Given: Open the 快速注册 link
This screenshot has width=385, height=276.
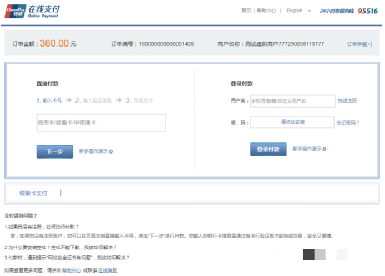Looking at the screenshot, I should pos(347,101).
